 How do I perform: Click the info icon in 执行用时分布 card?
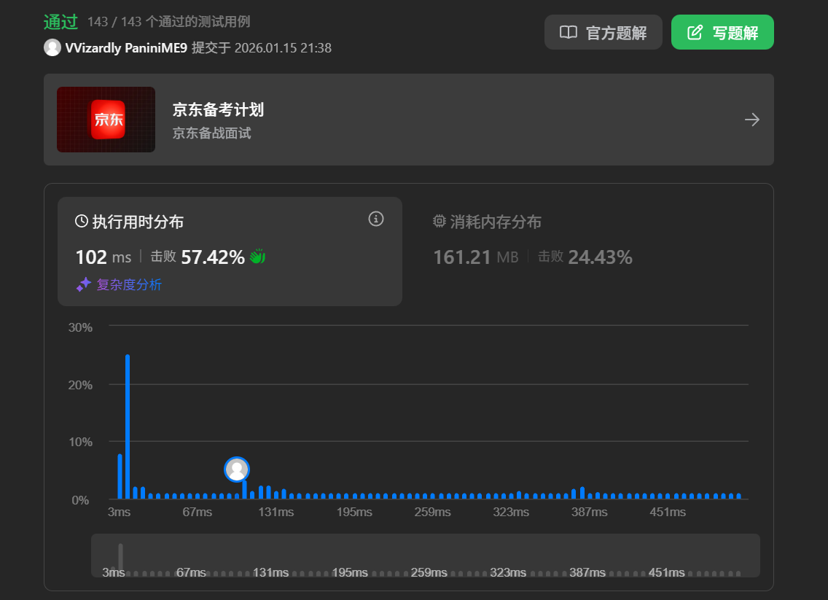tap(376, 219)
